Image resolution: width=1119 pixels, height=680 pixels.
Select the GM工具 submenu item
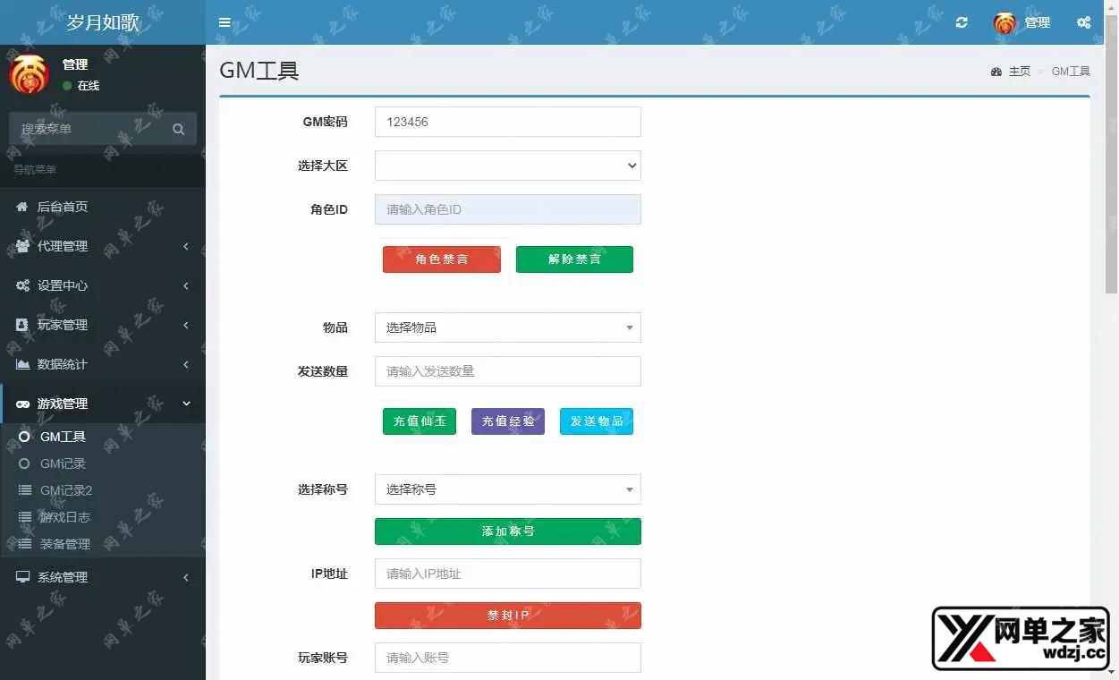(63, 437)
